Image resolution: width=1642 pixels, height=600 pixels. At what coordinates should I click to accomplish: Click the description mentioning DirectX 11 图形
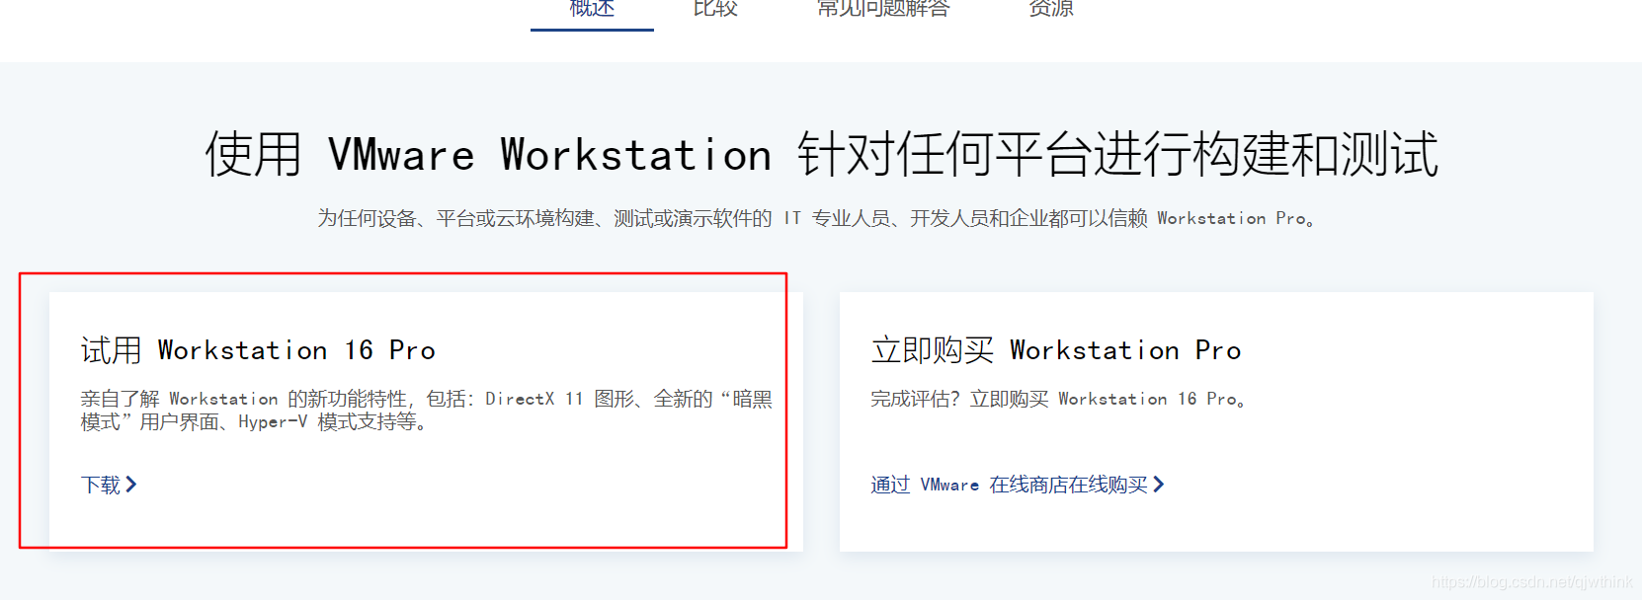click(x=426, y=411)
